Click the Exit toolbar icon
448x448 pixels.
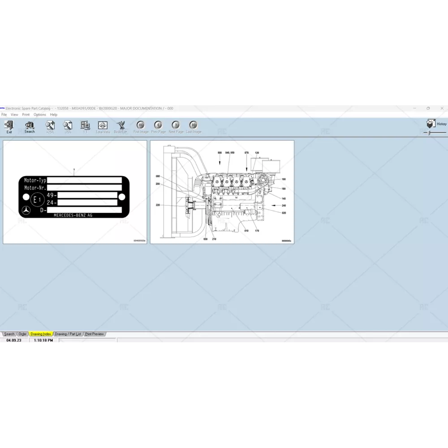pyautogui.click(x=9, y=125)
